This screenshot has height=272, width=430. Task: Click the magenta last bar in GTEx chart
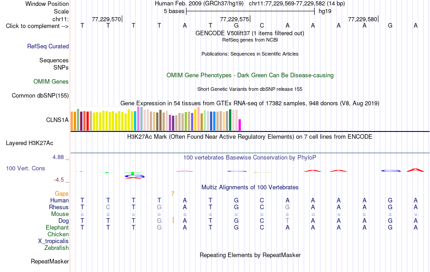coord(240,125)
